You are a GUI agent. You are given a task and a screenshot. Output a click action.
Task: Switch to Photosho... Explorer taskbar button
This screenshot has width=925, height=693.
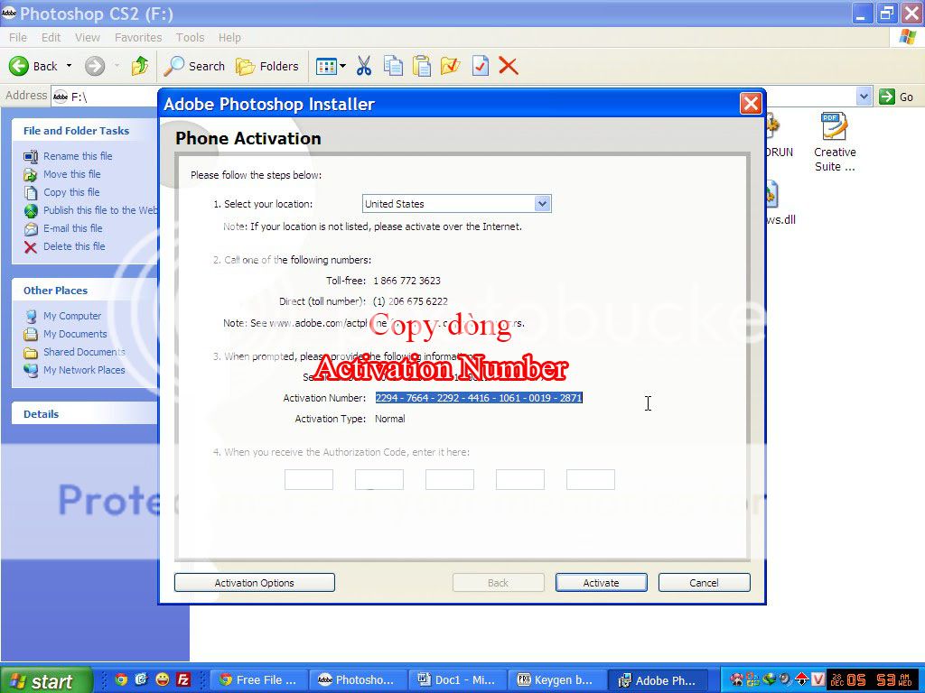pyautogui.click(x=359, y=680)
